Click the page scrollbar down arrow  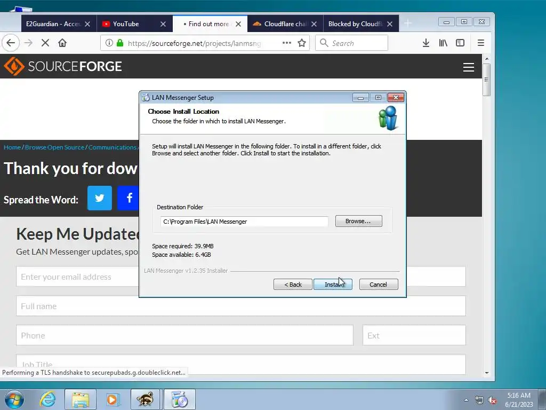(487, 373)
